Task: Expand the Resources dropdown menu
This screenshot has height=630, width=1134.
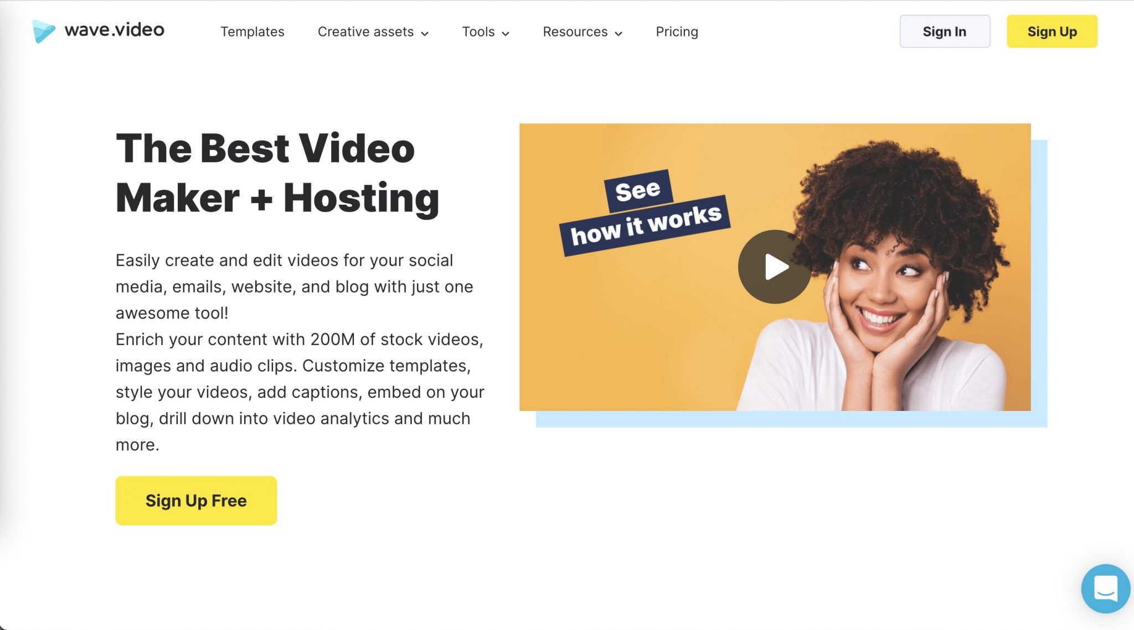Action: tap(583, 32)
